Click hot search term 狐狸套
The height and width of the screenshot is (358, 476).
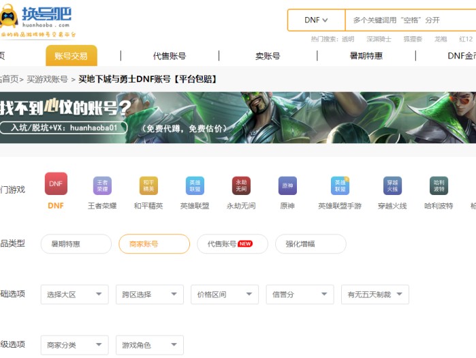click(413, 39)
